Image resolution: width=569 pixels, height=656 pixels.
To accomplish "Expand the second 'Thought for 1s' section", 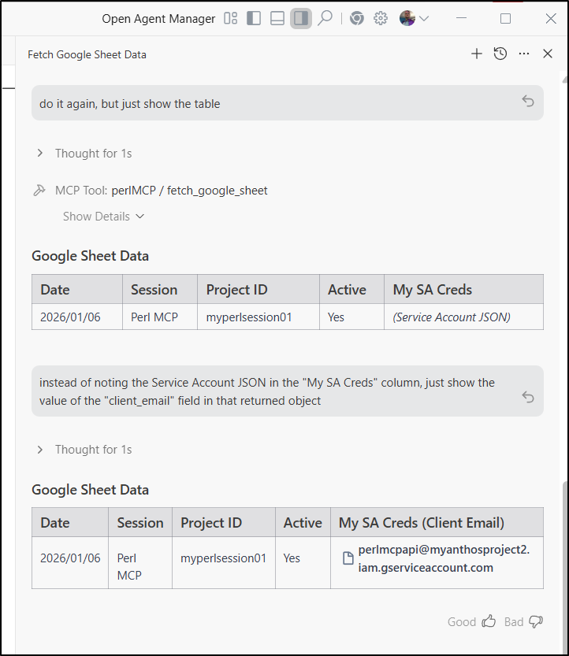I will [x=87, y=450].
